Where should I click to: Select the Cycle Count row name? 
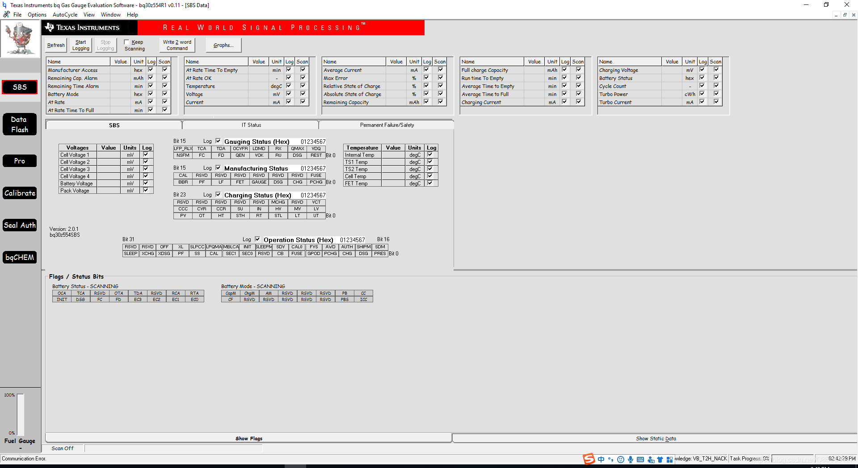coord(613,86)
